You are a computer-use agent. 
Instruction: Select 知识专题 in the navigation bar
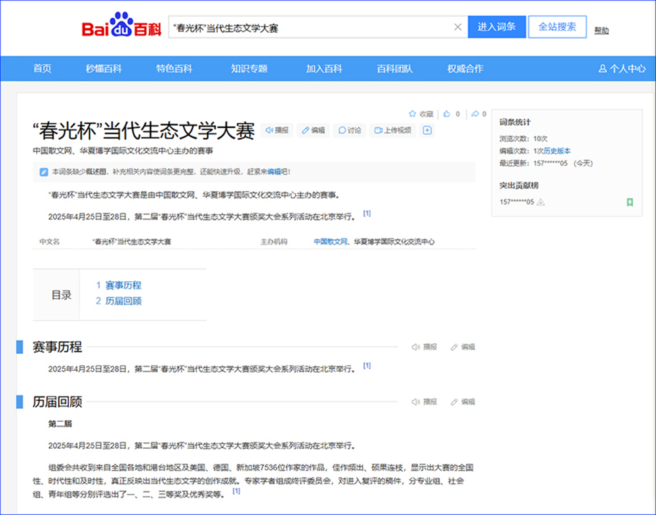click(249, 69)
